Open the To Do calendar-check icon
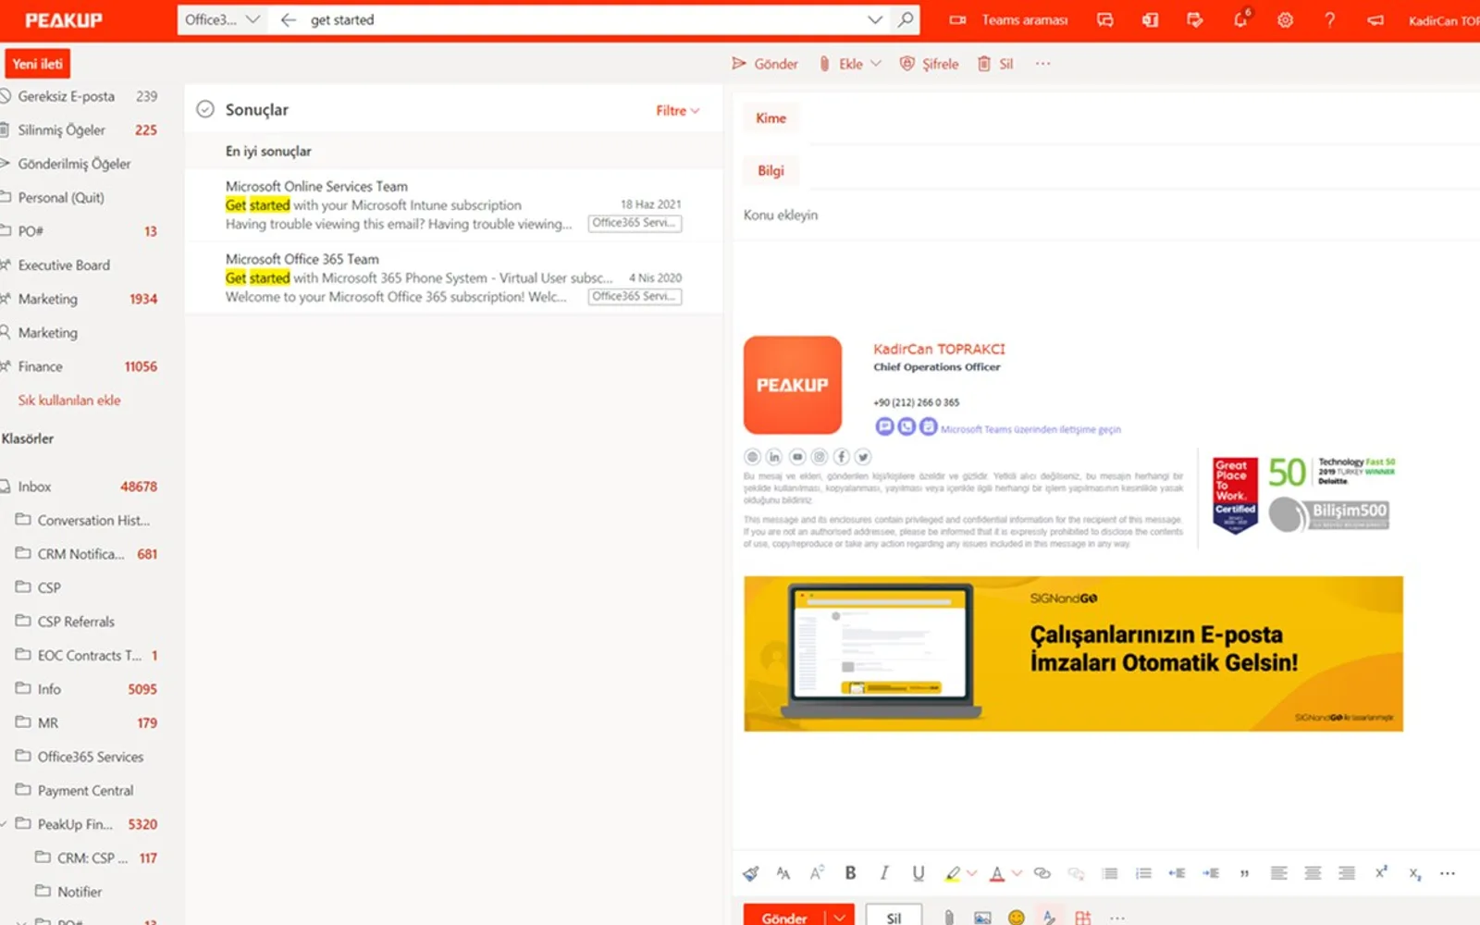Screen dimensions: 1480x925 coord(1194,19)
